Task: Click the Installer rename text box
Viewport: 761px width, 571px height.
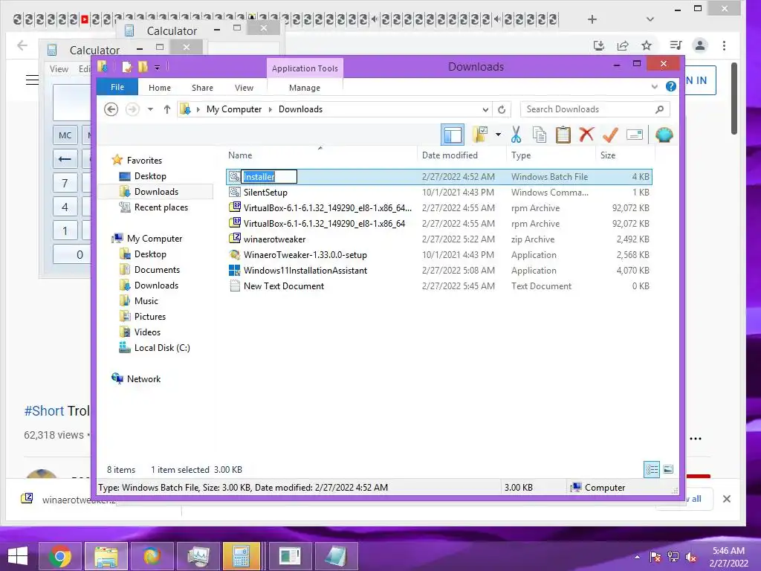Action: coord(269,177)
